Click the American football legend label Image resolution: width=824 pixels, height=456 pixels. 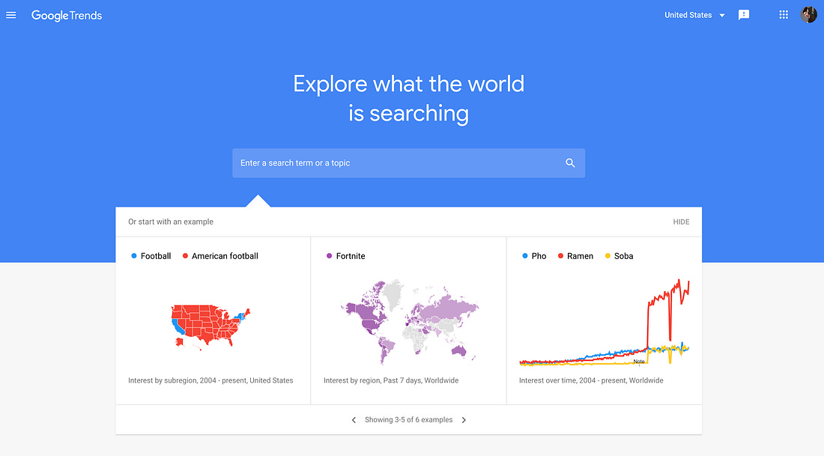tap(225, 256)
